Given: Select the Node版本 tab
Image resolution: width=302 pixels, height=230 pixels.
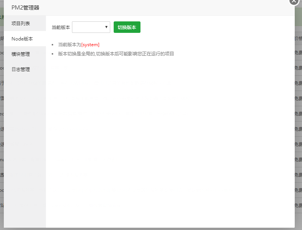Looking at the screenshot, I should (x=25, y=39).
